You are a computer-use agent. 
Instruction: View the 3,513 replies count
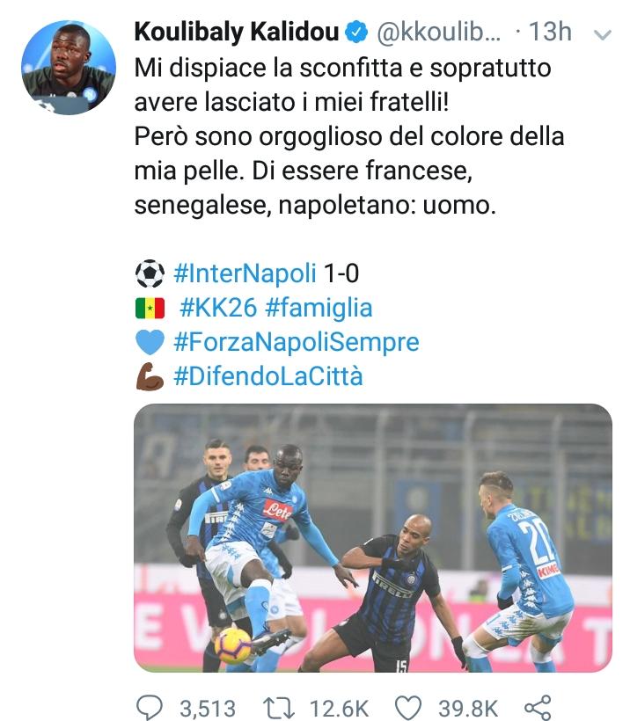coord(208,708)
